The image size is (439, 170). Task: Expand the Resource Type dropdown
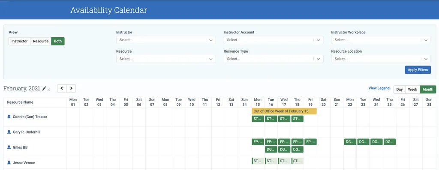[274, 59]
